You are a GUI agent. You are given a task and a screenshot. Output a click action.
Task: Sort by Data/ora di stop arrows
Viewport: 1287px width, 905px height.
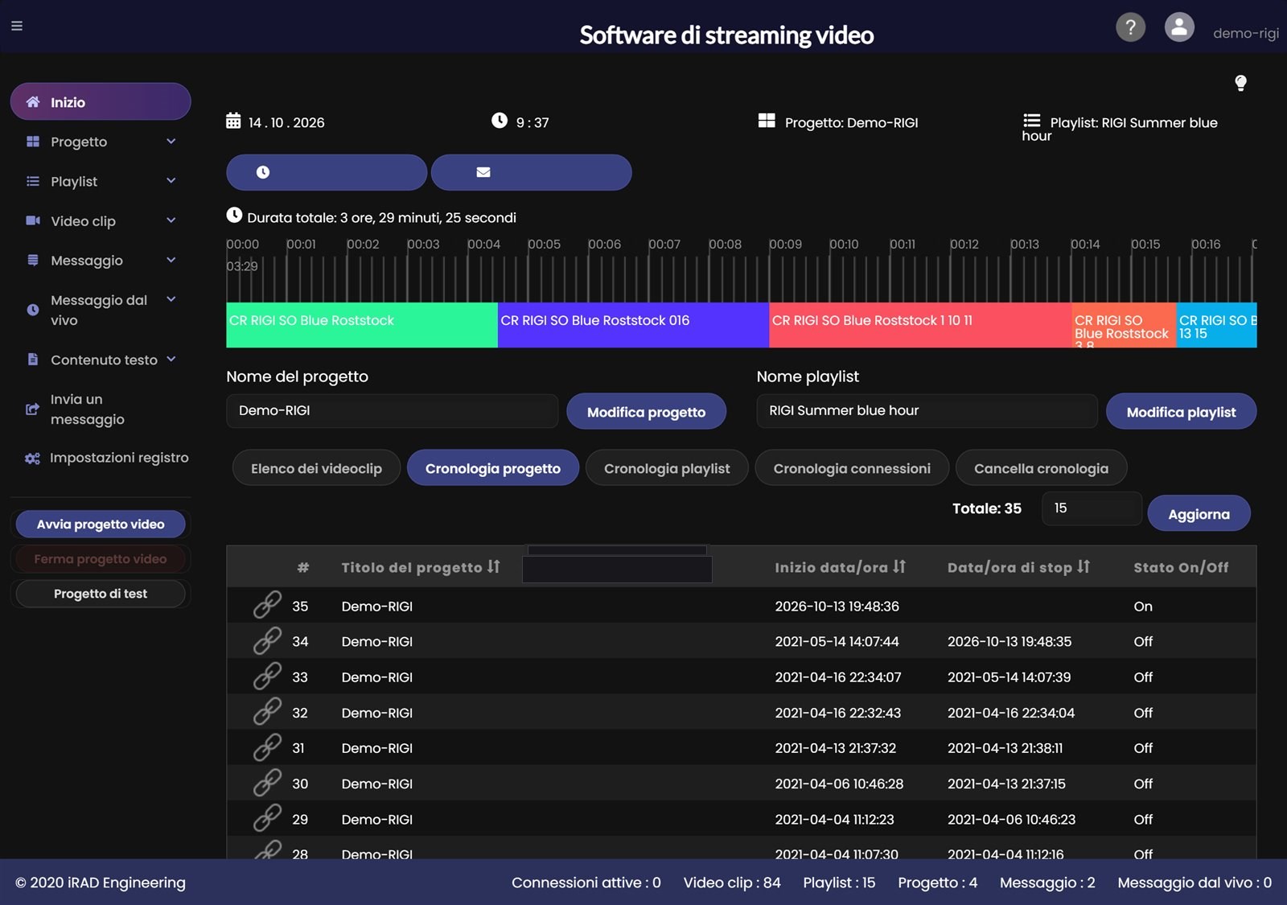point(1083,567)
